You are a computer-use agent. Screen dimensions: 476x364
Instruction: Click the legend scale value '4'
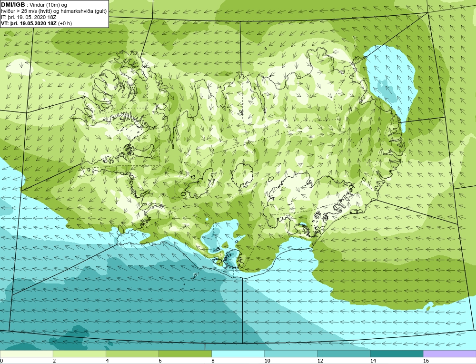(x=107, y=361)
